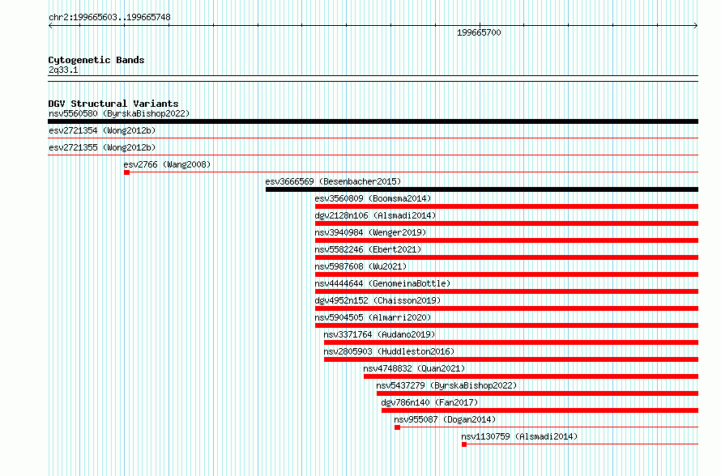Click the red bar under nsv4748832
The image size is (721, 476).
pos(531,376)
